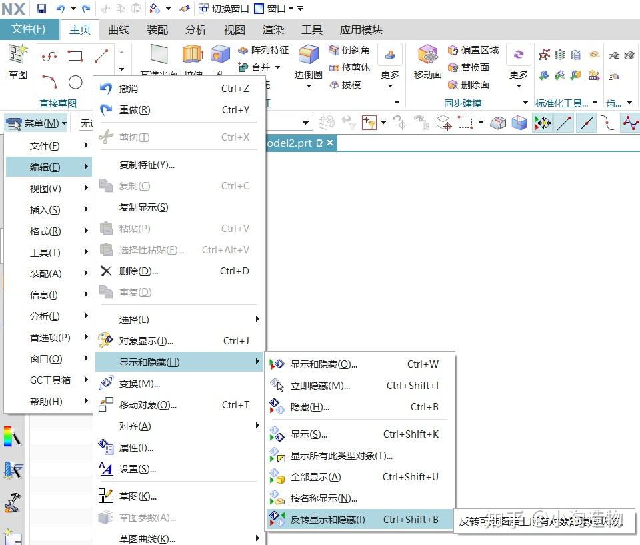Switch to the 曲线 ribbon tab
The width and height of the screenshot is (640, 545).
pyautogui.click(x=118, y=29)
